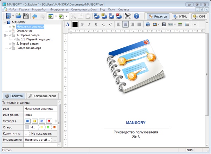Image resolution: width=211 pixels, height=154 pixels.
Task: Open the add topic button's dropdown arrow
Action: point(56,16)
